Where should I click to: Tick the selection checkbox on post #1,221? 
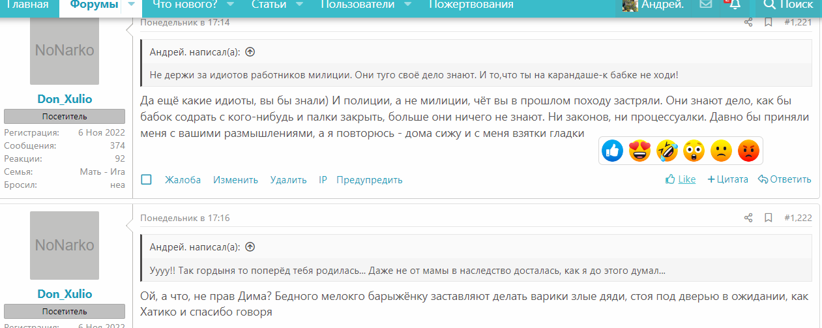[x=147, y=179]
